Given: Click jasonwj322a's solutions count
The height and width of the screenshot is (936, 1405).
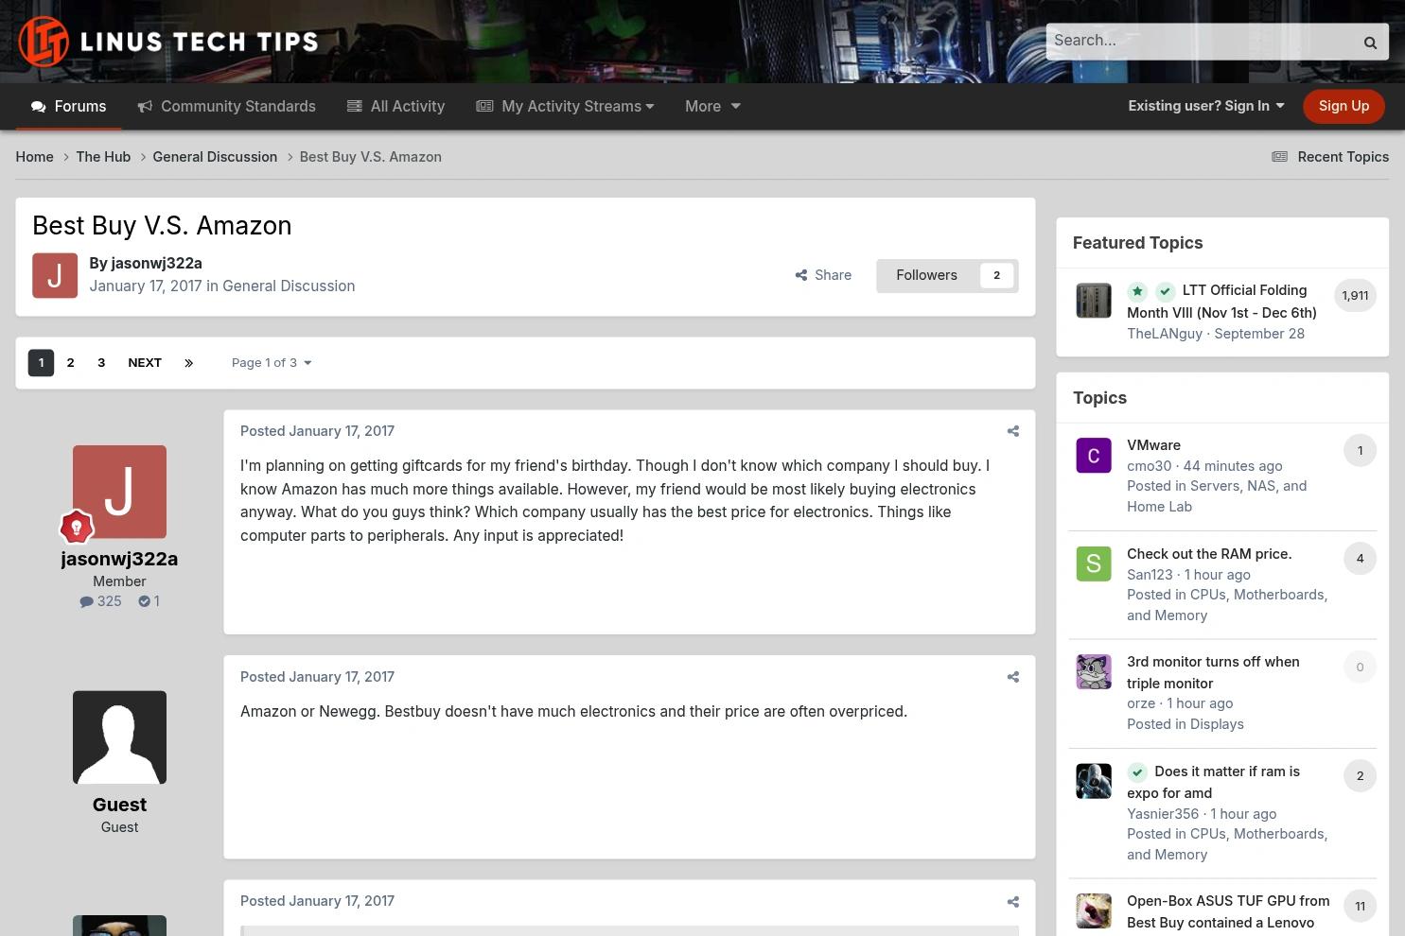Looking at the screenshot, I should tap(149, 601).
